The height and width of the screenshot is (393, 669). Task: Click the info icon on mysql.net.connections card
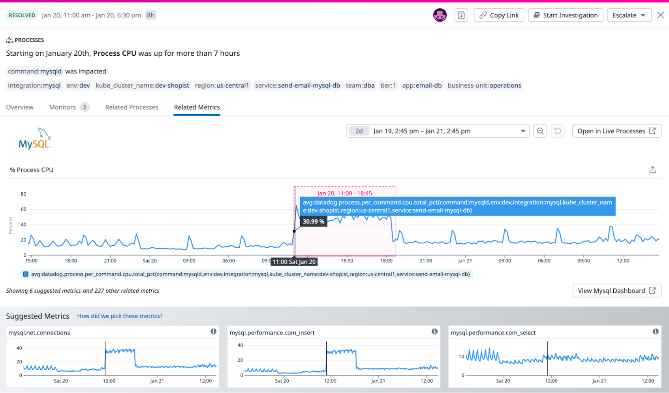coord(213,332)
